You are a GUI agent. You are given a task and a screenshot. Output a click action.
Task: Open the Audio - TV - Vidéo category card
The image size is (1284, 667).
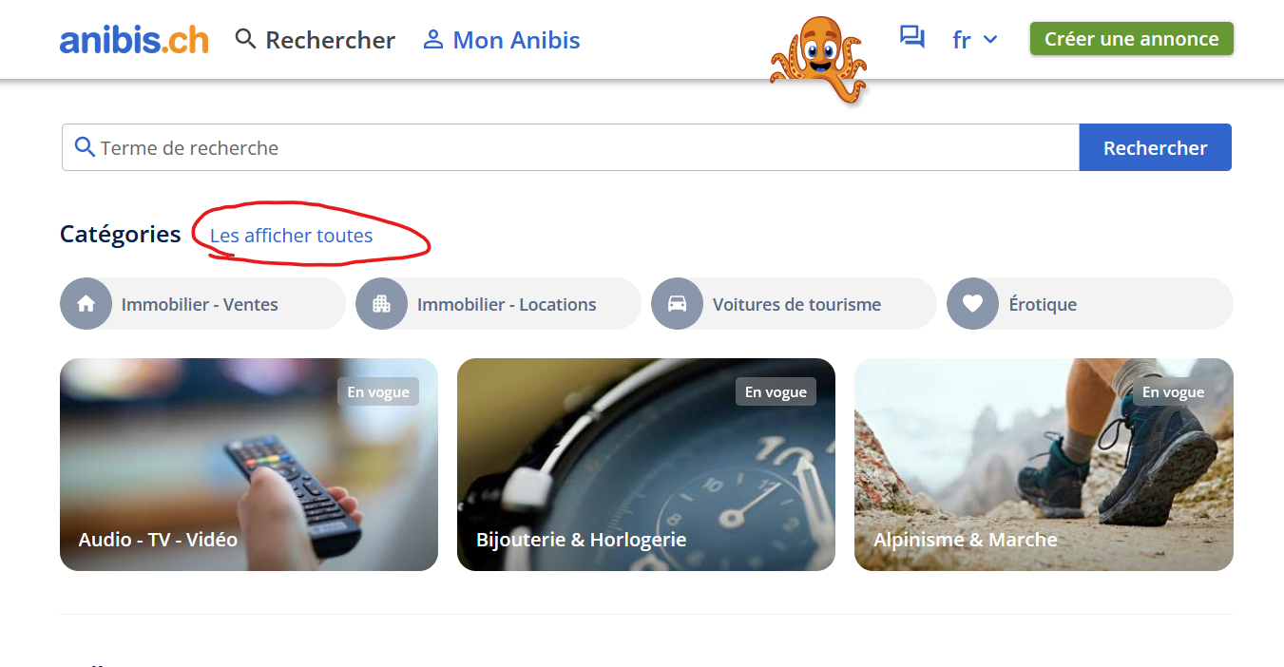coord(249,465)
